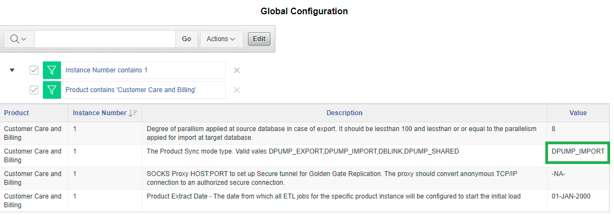Click the 'Degree of parallism' description text
The width and height of the screenshot is (614, 215).
click(x=341, y=133)
